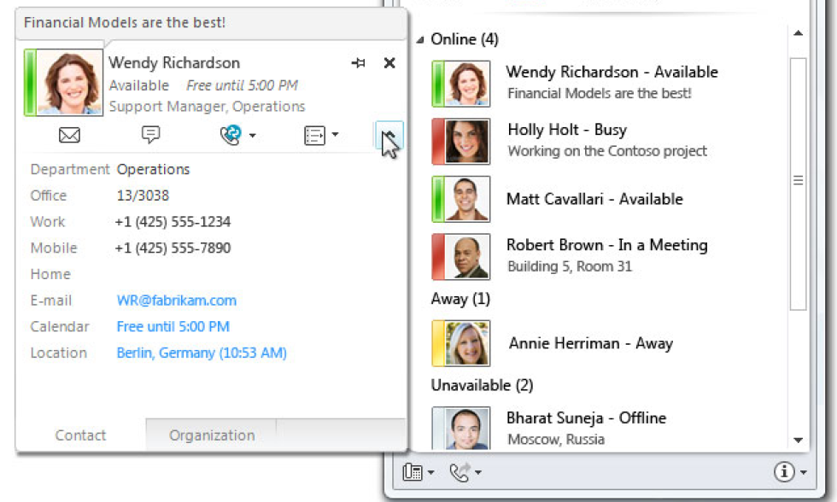Click the more options list icon

[x=314, y=135]
